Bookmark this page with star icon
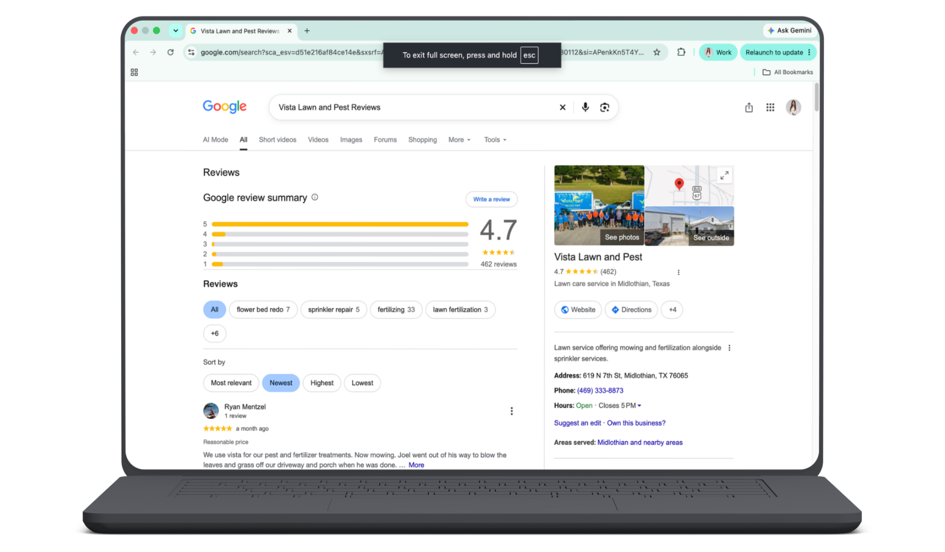Screen dimensions: 945x552 coord(657,52)
